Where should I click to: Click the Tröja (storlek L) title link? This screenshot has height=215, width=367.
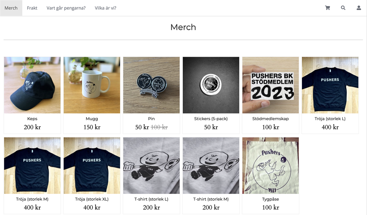pos(330,119)
